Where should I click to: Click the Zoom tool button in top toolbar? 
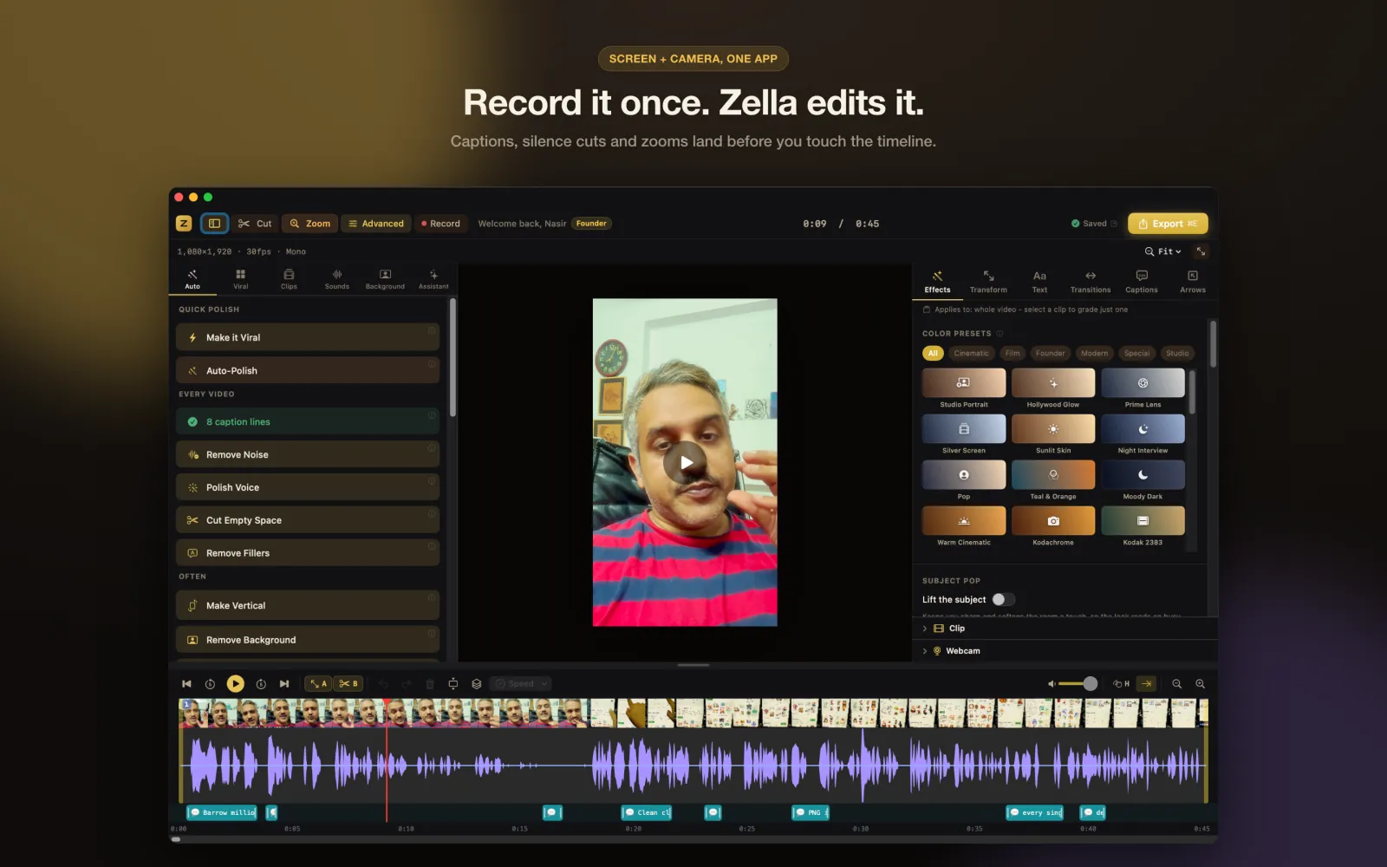click(309, 224)
